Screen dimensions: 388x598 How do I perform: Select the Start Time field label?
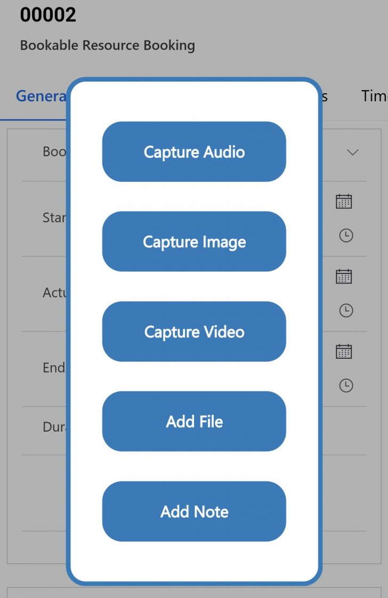pos(54,218)
